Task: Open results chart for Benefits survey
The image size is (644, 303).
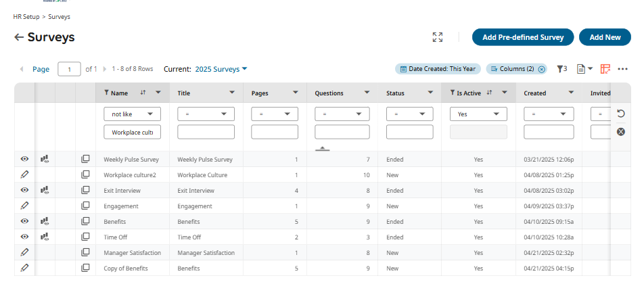Action: (45, 221)
